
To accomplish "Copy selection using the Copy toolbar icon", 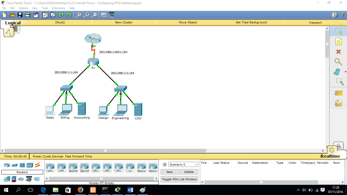I will tap(45, 15).
